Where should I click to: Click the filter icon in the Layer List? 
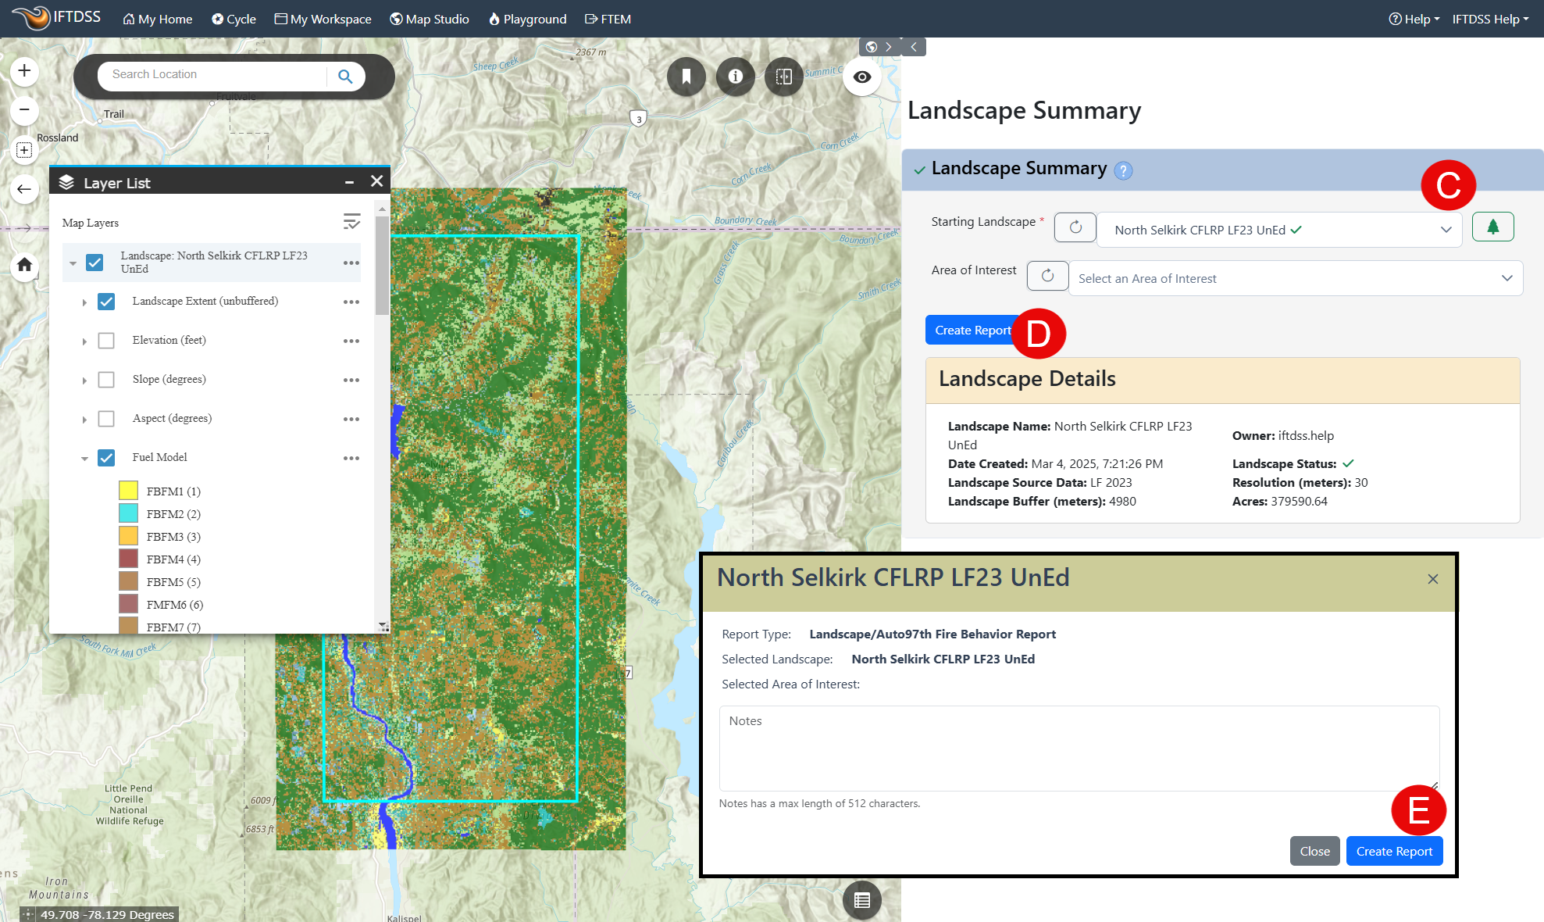tap(352, 222)
